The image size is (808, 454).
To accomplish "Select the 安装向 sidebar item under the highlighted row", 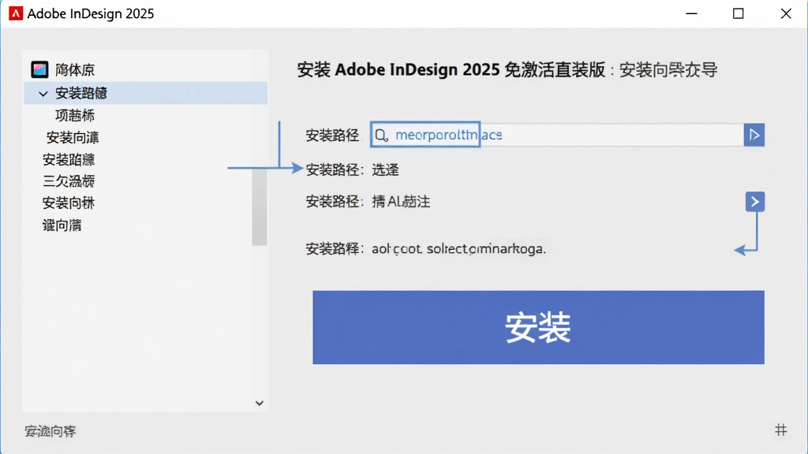I will coord(73,137).
